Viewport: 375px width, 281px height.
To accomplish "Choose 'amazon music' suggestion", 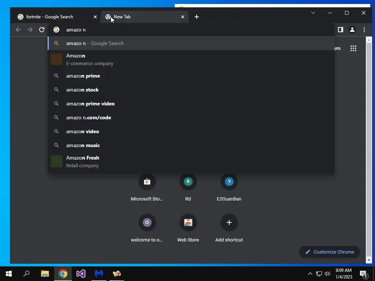I will click(x=191, y=145).
